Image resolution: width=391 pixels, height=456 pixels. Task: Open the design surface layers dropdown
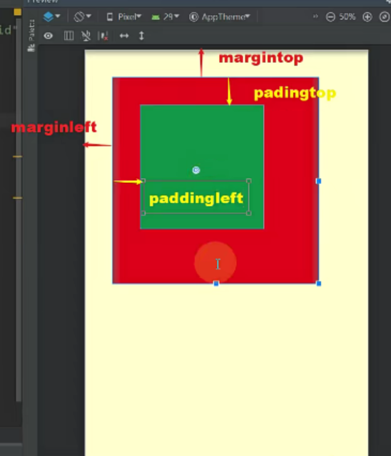coord(51,16)
